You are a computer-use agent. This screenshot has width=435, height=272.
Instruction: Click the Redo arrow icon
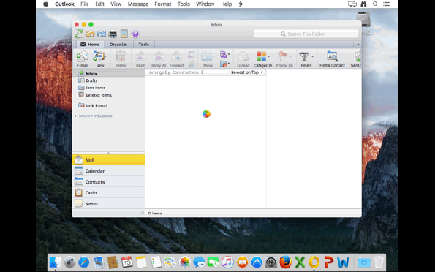point(102,34)
